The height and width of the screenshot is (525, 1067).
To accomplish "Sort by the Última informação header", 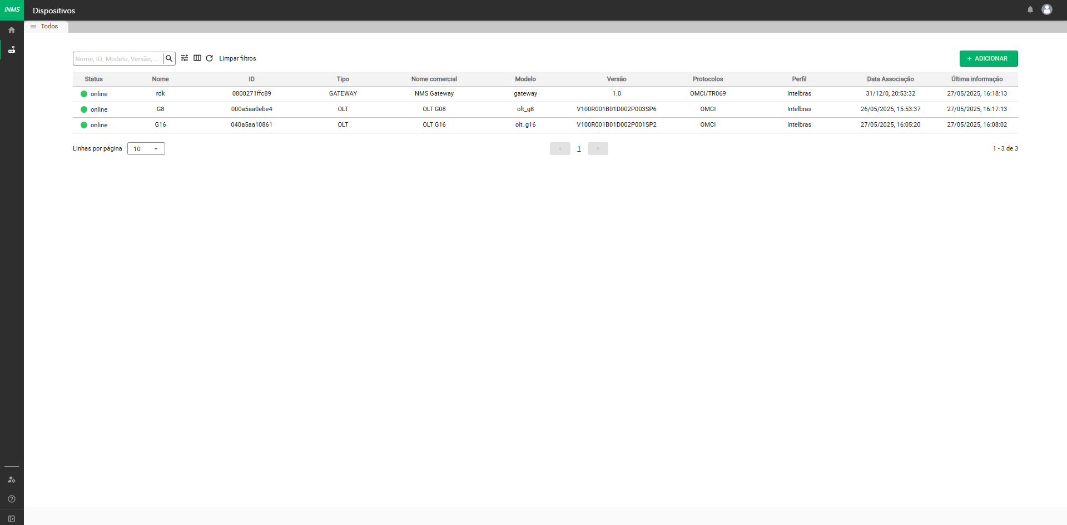I will (x=977, y=79).
